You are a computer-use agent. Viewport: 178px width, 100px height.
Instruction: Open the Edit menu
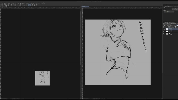pyautogui.click(x=6, y=3)
